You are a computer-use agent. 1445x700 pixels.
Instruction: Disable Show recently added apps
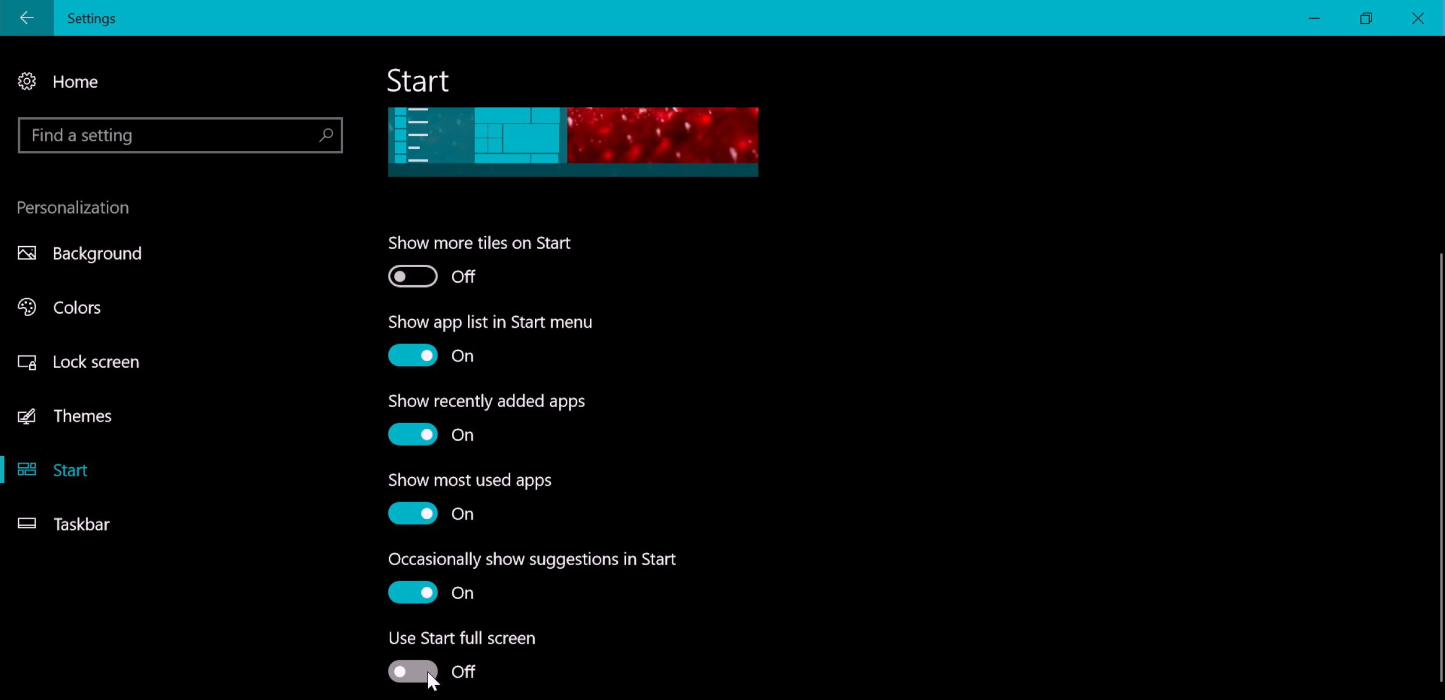(x=413, y=435)
